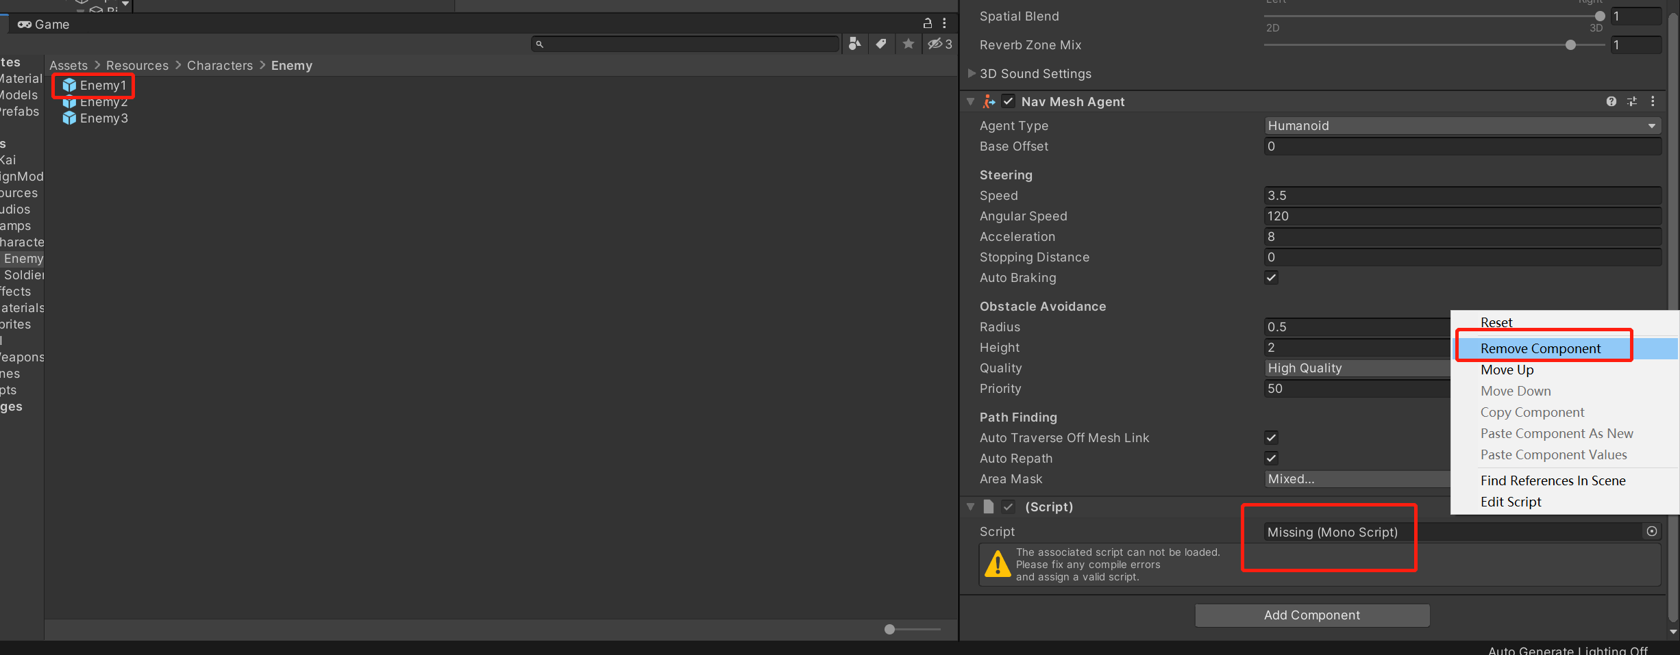Click the Add Component button

coord(1312,615)
